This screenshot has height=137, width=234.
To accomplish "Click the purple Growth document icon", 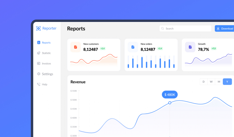I will [190, 47].
